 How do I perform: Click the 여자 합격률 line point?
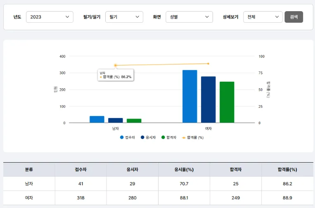click(x=208, y=64)
